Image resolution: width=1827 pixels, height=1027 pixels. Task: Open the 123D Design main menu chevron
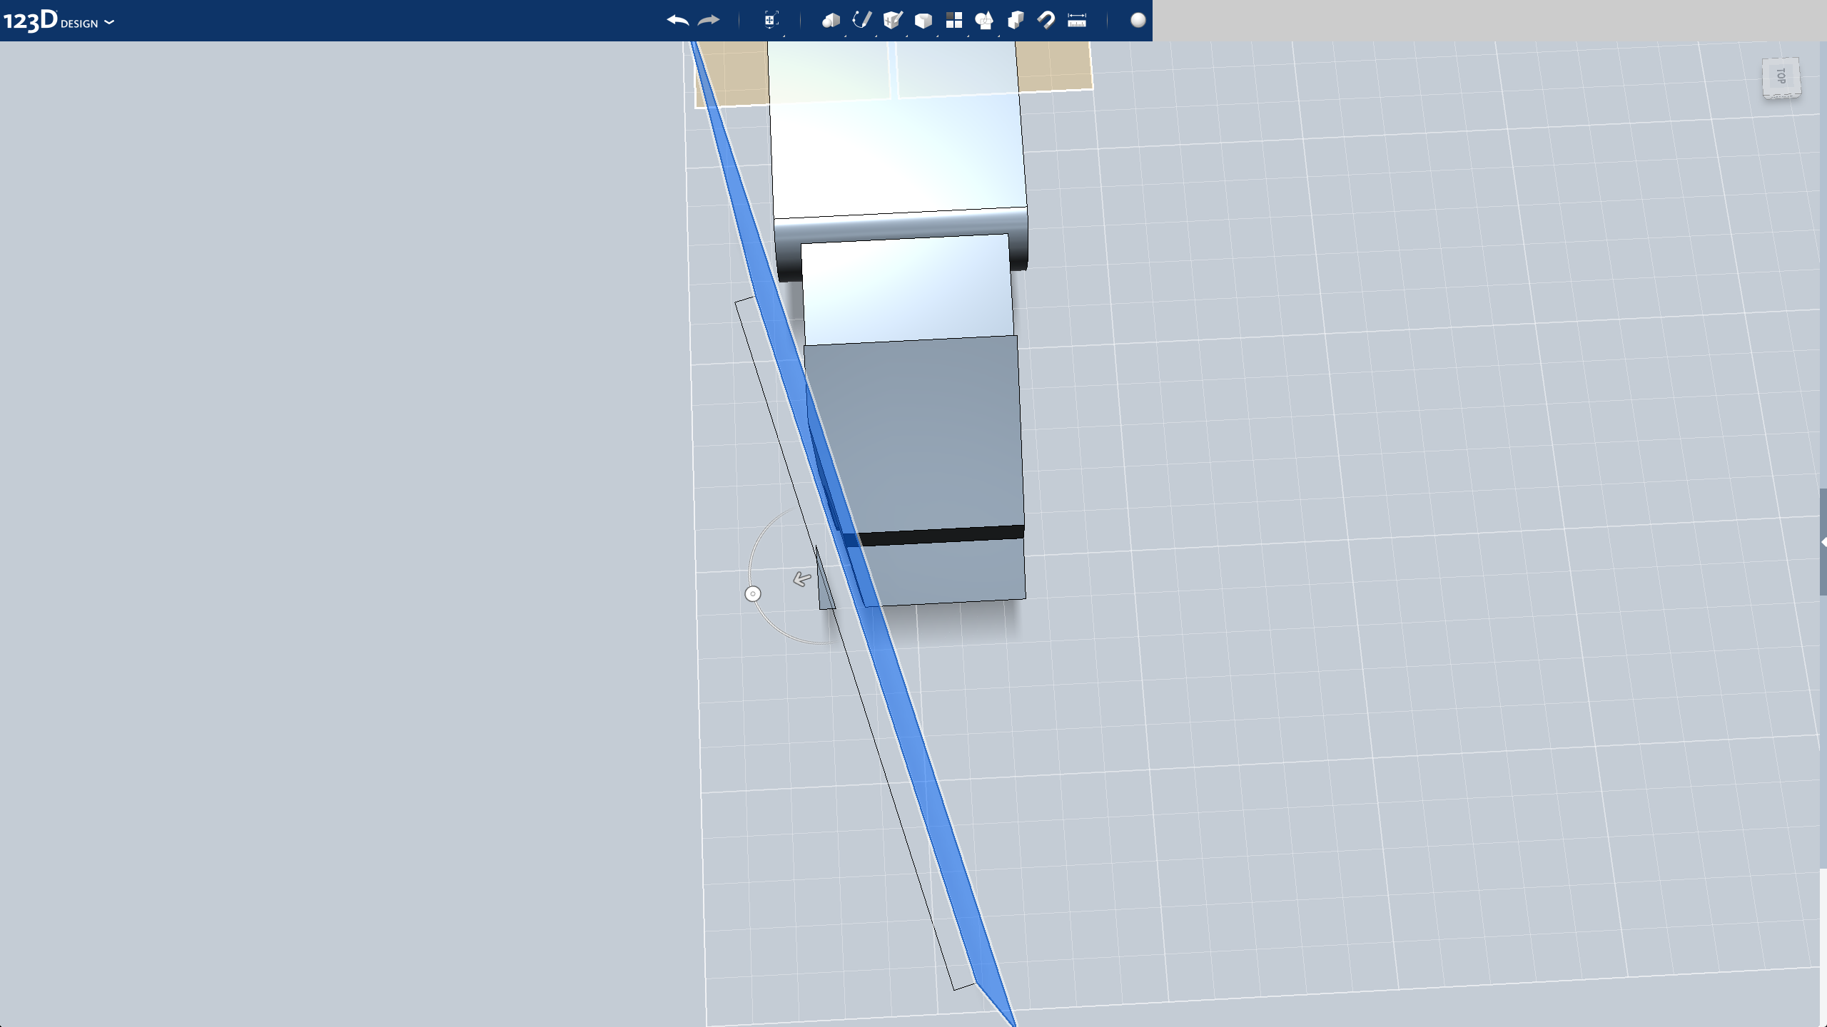pos(108,22)
